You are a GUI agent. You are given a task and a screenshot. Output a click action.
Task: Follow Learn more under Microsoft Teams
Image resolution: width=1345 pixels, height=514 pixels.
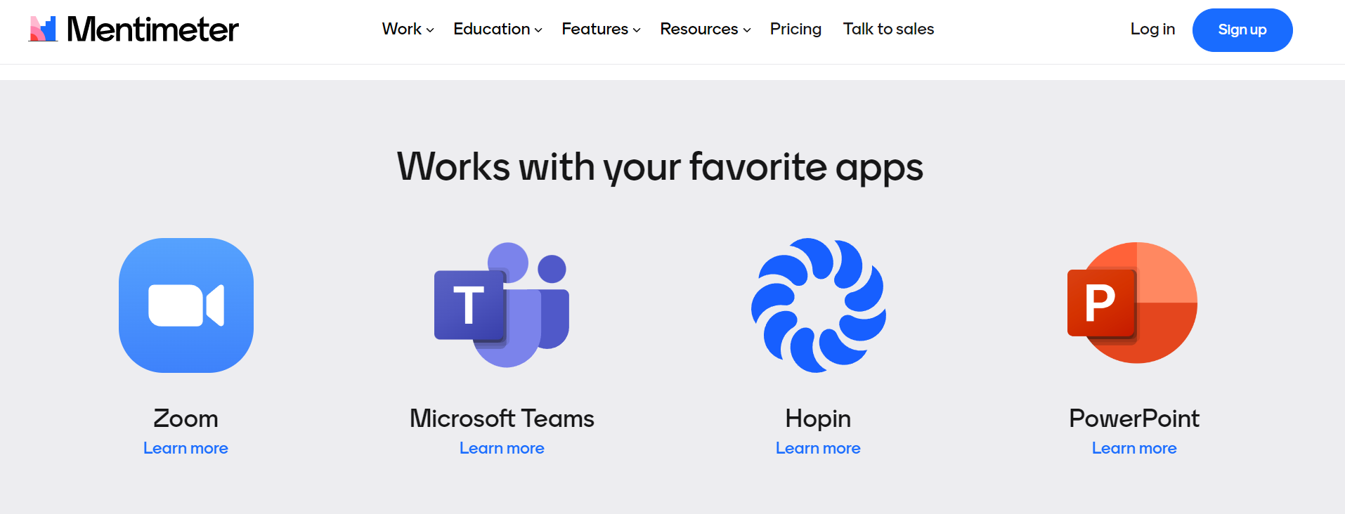point(502,448)
